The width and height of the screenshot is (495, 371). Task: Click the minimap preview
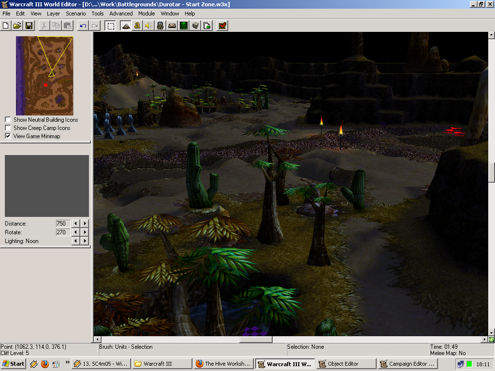tap(44, 76)
